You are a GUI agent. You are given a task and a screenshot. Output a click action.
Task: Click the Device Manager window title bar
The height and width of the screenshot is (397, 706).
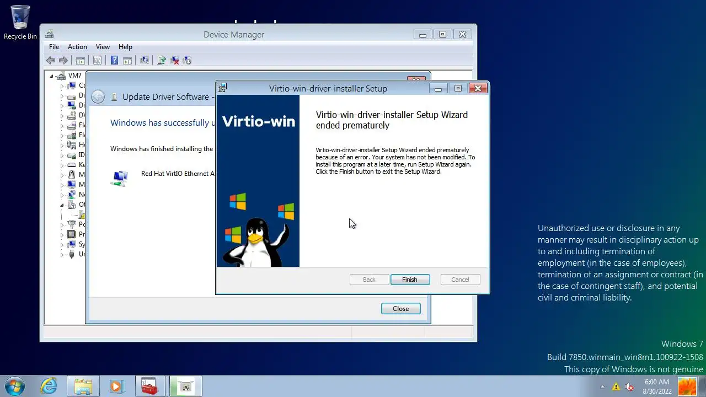(x=234, y=35)
